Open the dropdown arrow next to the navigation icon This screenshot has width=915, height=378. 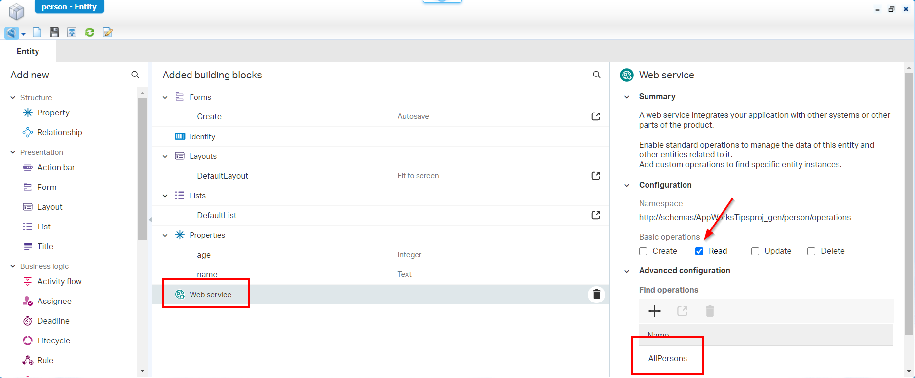(x=23, y=34)
